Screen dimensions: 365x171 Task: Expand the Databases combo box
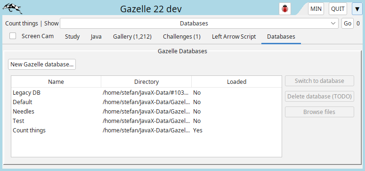pos(199,24)
